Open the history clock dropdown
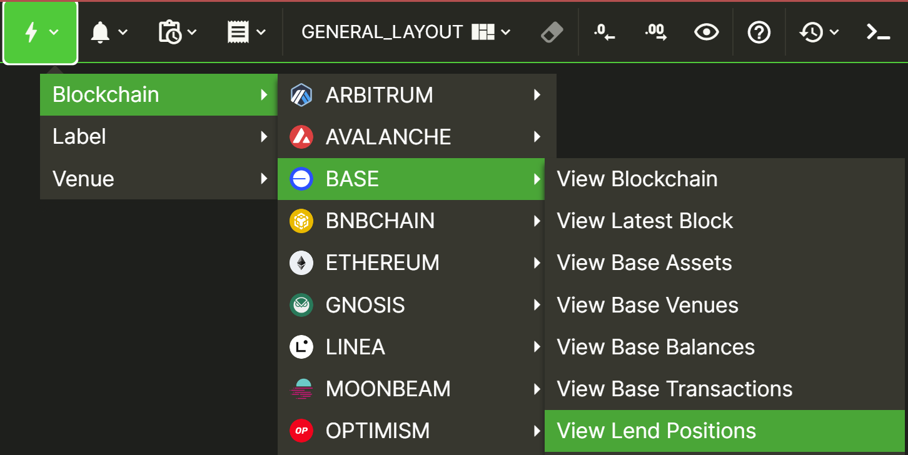 coord(819,32)
